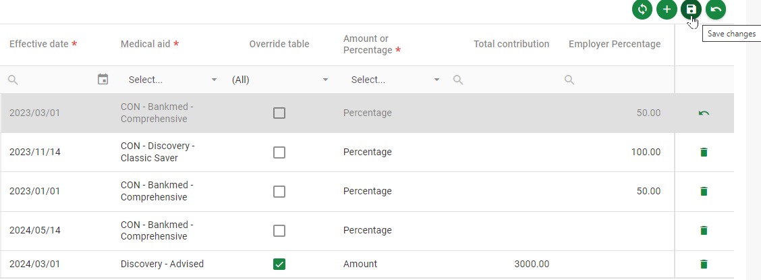Image resolution: width=761 pixels, height=280 pixels.
Task: Delete the Discovery - Advised row
Action: (x=704, y=264)
